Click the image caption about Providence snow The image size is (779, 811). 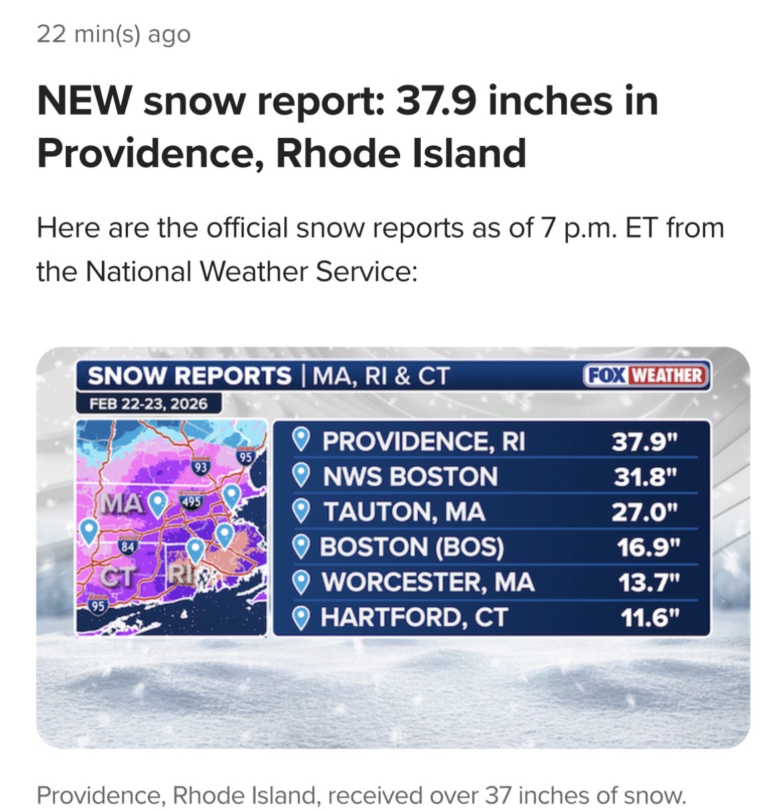[361, 794]
